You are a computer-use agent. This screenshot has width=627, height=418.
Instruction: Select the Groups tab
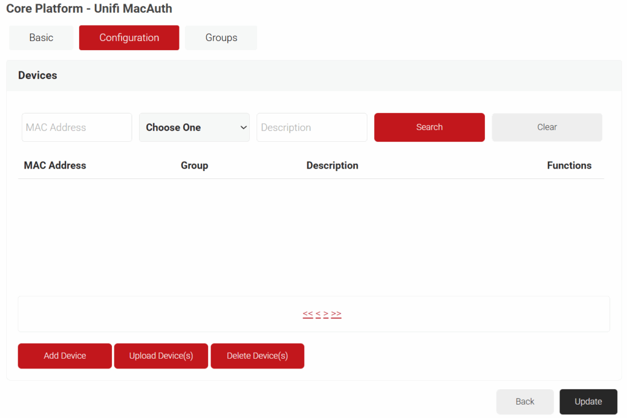pos(220,37)
